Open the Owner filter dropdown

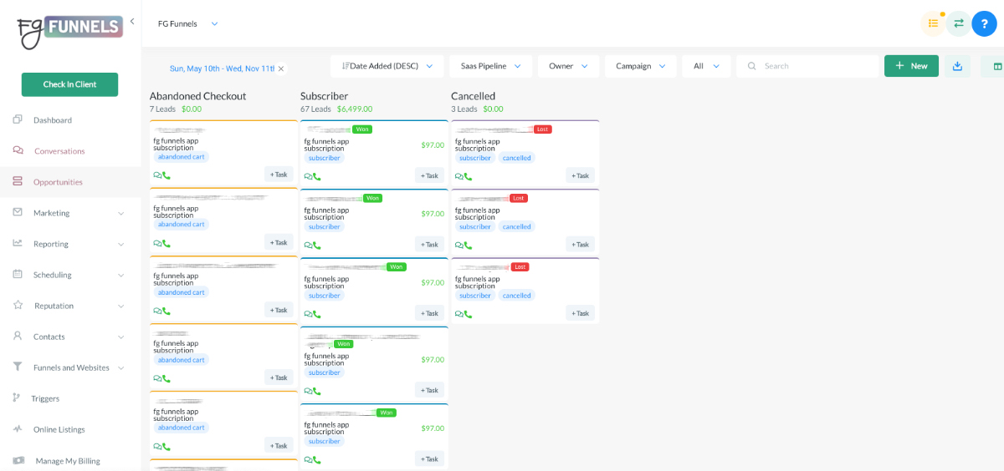point(569,66)
